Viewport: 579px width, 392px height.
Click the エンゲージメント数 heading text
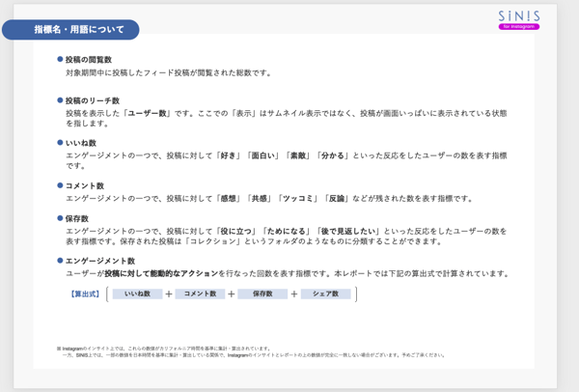tap(100, 261)
